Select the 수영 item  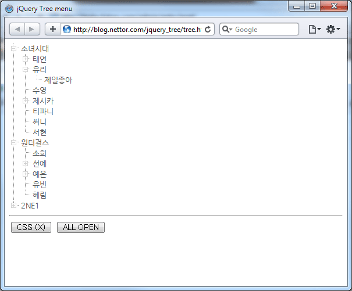tap(40, 91)
